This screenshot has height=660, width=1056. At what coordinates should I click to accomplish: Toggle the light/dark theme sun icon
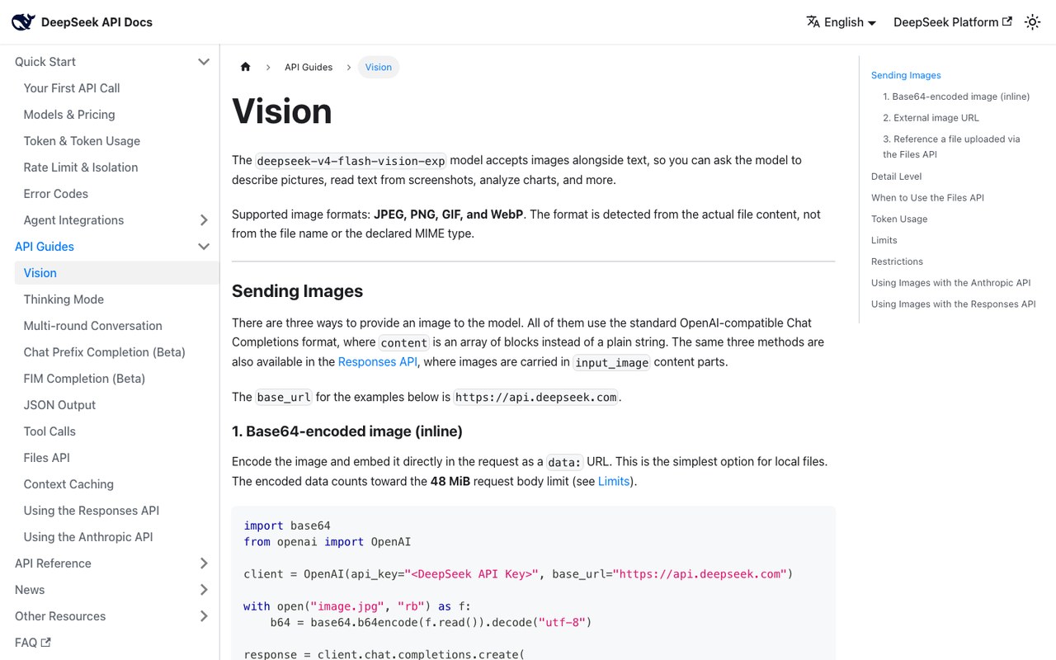pyautogui.click(x=1032, y=22)
